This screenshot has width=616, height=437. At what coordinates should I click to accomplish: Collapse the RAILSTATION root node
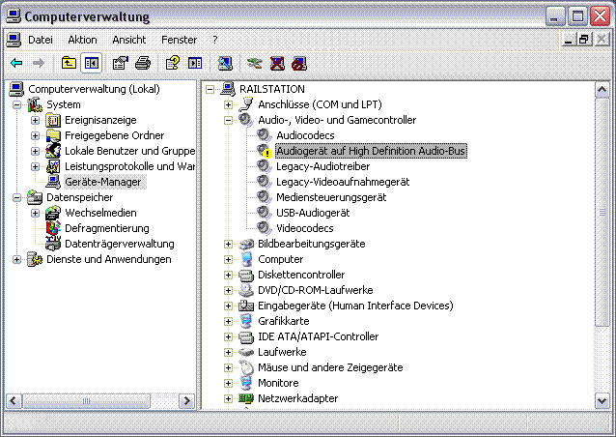click(x=210, y=89)
